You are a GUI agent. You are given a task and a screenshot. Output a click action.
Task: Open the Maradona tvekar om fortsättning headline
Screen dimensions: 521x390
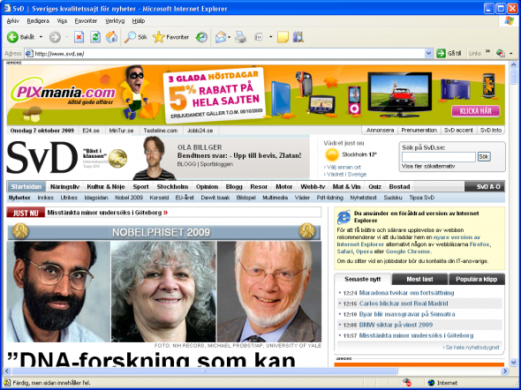(406, 293)
